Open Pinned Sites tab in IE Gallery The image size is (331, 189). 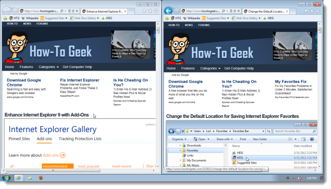click(x=19, y=139)
